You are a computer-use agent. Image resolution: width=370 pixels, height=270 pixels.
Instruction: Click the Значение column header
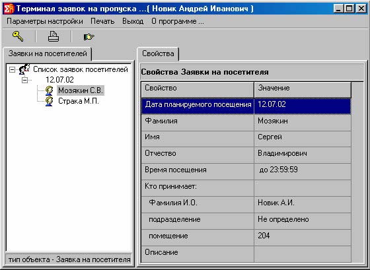(303, 89)
